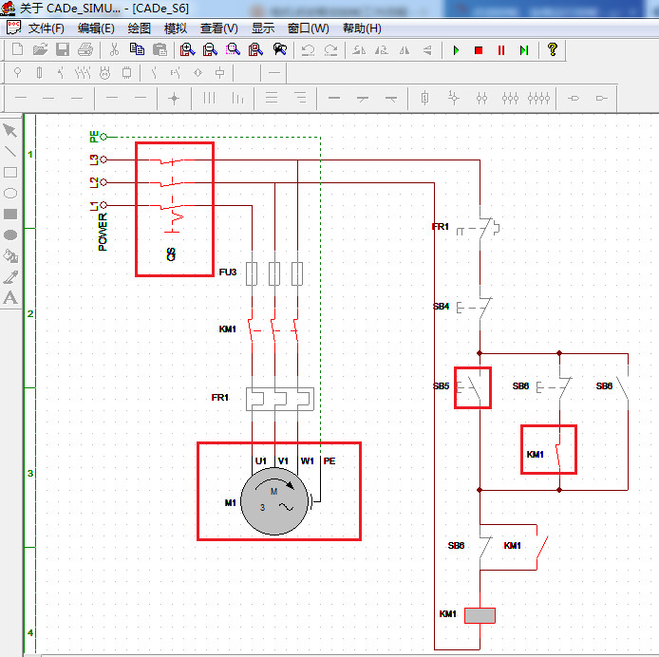Open the coil component category
659x657 pixels.
click(x=219, y=73)
